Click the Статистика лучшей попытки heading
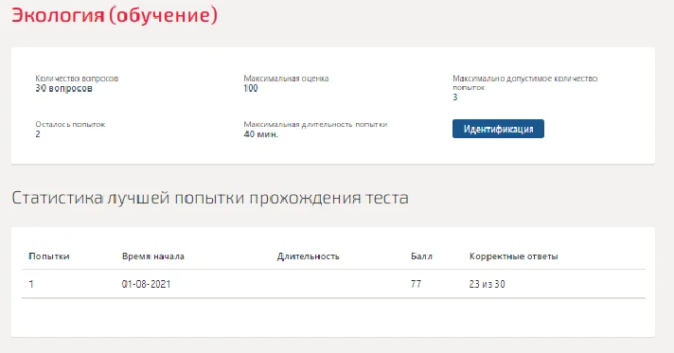The height and width of the screenshot is (353, 674). (210, 198)
